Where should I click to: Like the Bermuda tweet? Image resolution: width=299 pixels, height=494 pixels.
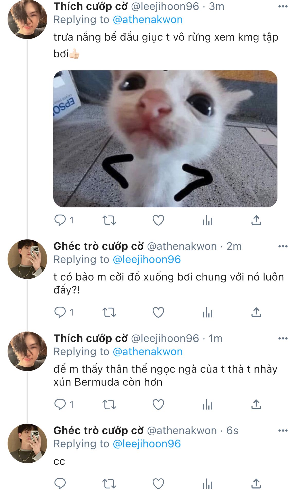[158, 405]
